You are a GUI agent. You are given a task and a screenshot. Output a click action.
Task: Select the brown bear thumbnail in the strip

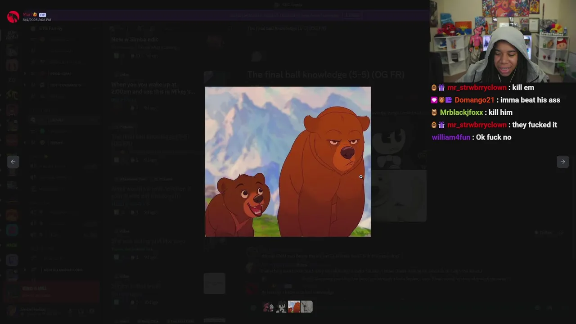pos(294,307)
